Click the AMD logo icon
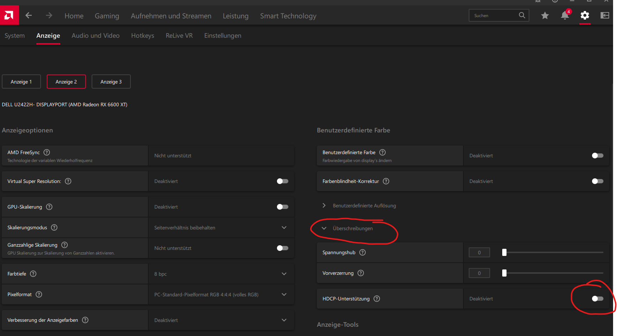Viewport: 617px width, 336px height. (x=9, y=15)
